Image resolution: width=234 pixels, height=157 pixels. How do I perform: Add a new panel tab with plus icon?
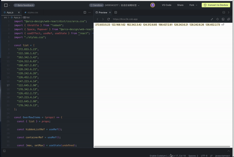(116, 13)
